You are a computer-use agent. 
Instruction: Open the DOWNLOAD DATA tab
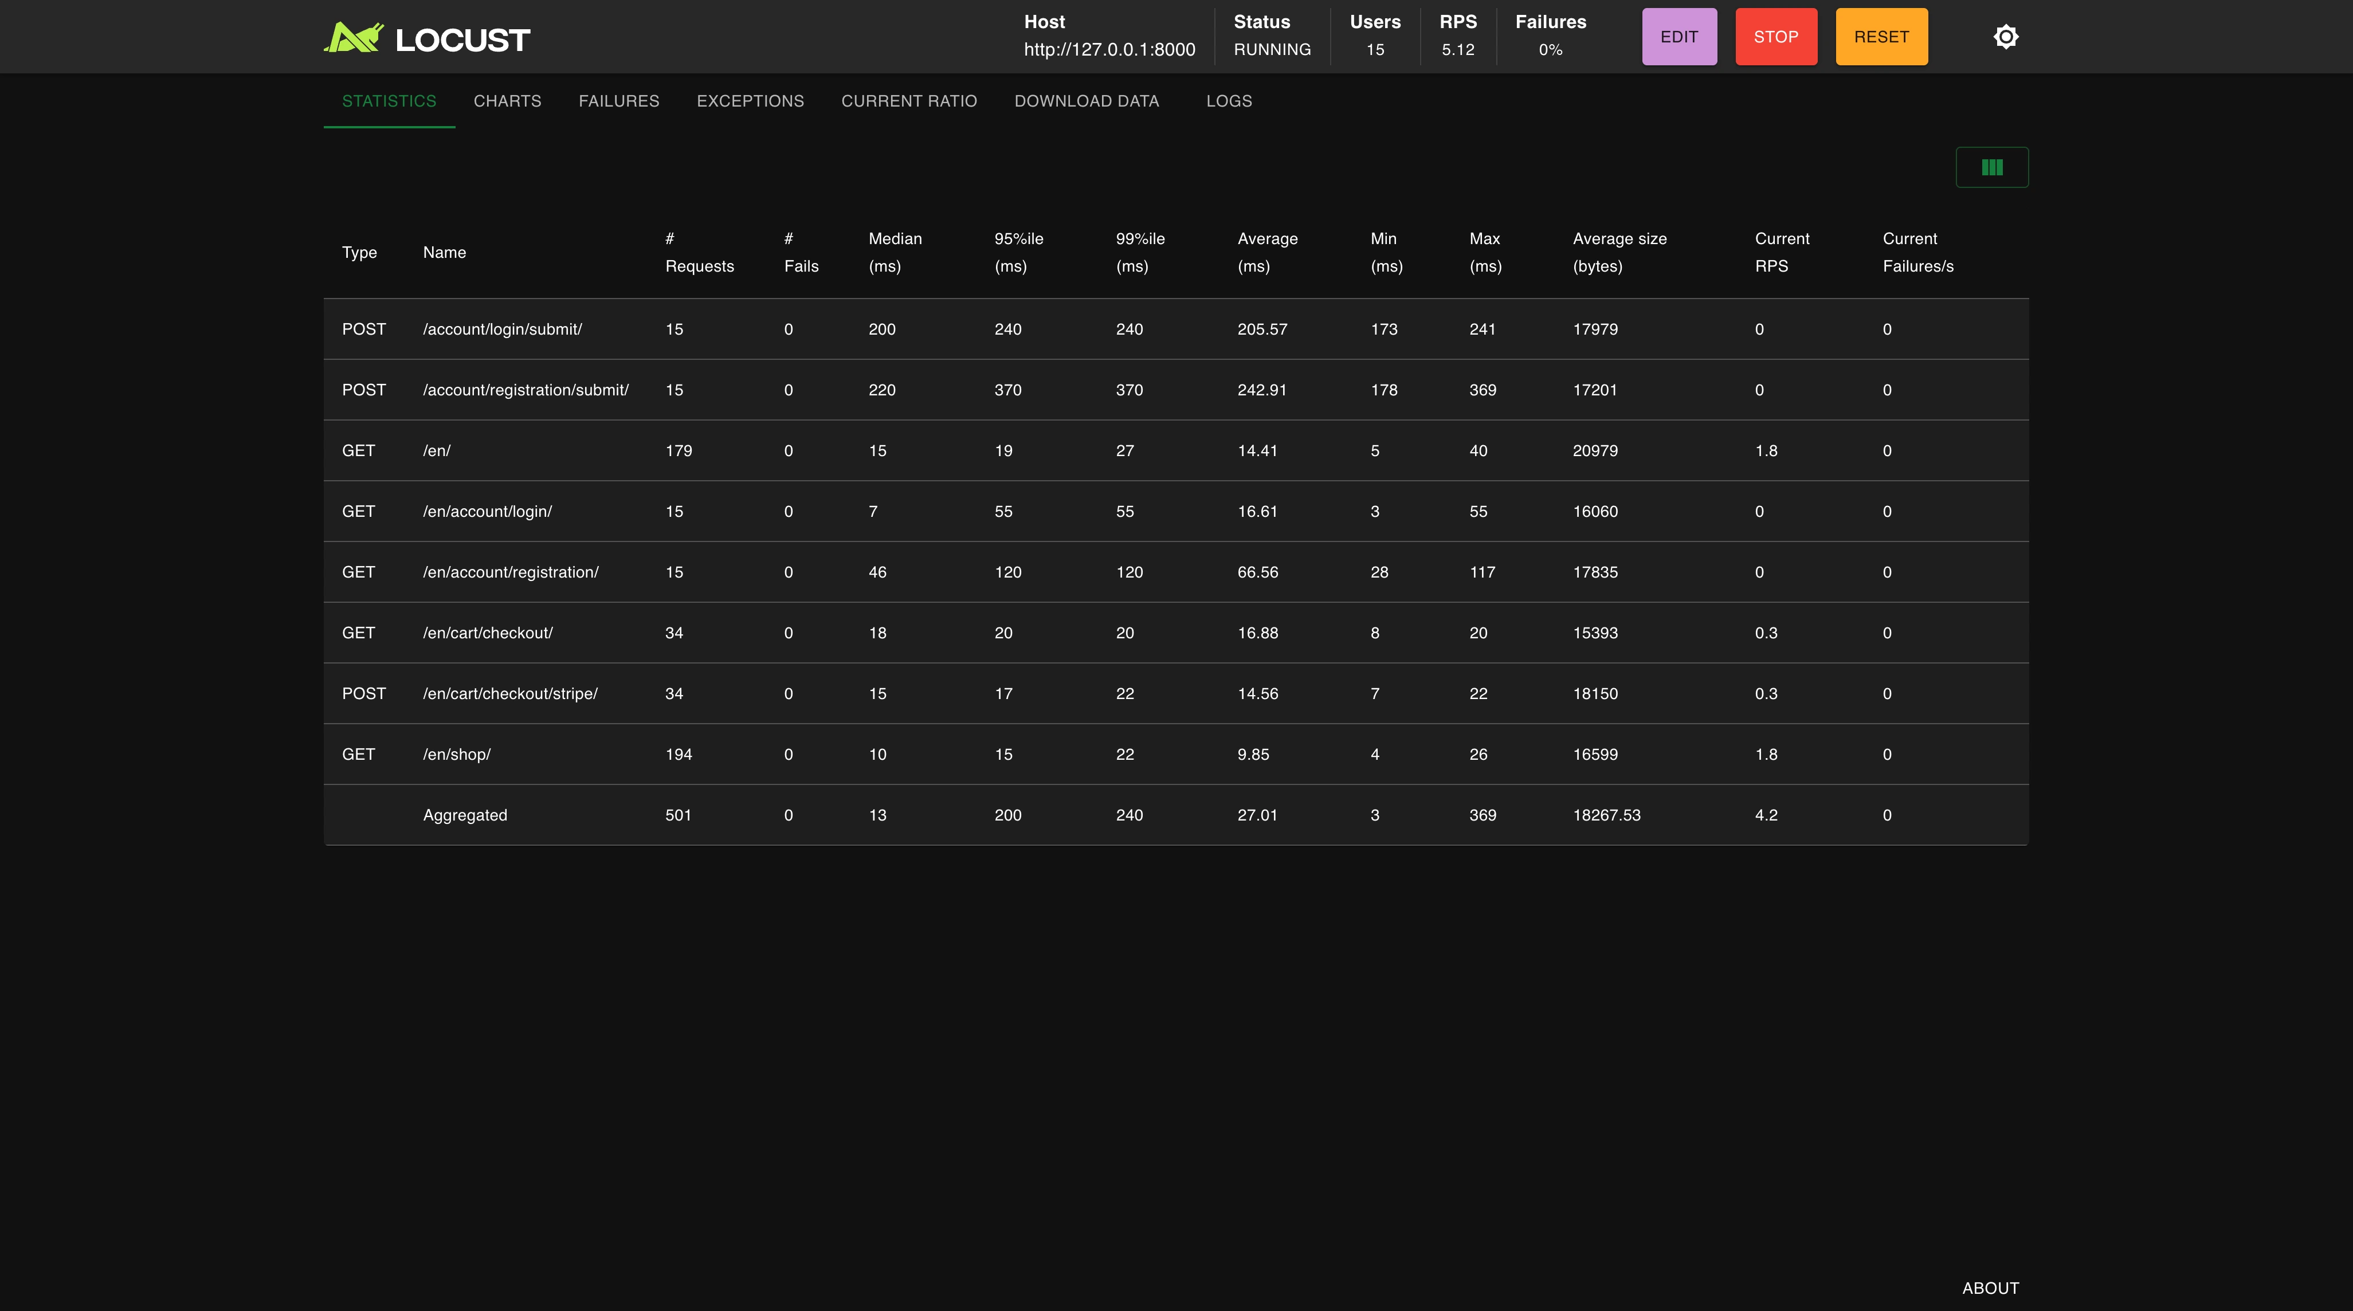(1086, 100)
